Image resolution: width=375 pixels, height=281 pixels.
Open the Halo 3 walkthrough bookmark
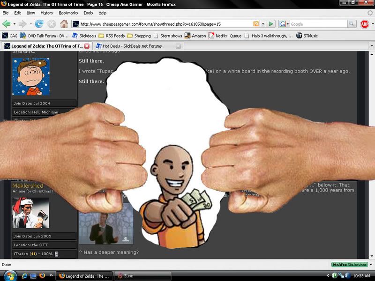[x=269, y=36]
